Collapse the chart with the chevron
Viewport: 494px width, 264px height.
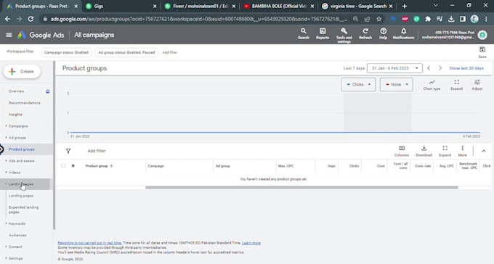483,151
